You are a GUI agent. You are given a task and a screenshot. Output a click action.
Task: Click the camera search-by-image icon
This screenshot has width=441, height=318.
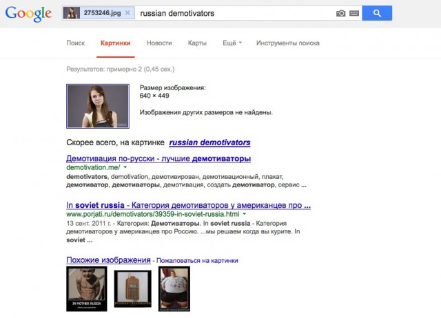(x=340, y=13)
